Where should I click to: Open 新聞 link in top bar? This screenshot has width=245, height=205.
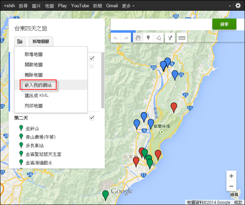[x=97, y=6]
